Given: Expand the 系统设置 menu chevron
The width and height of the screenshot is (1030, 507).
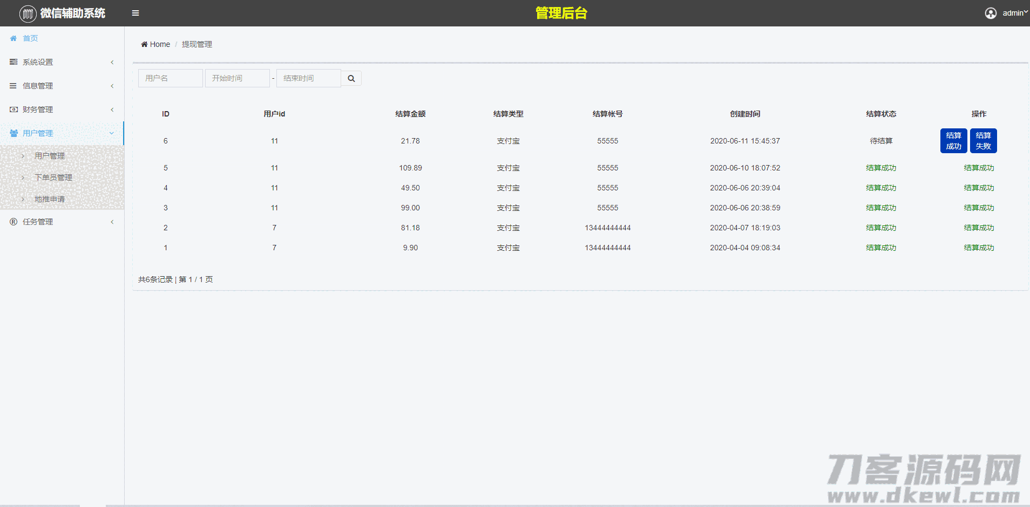Looking at the screenshot, I should (x=112, y=62).
